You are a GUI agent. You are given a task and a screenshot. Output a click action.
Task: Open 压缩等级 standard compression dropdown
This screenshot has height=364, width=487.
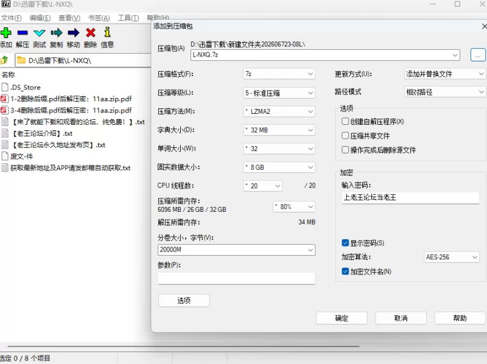[279, 93]
